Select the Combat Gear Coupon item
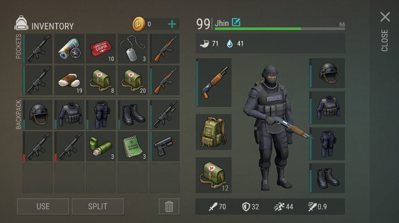399x223 pixels. click(x=101, y=49)
